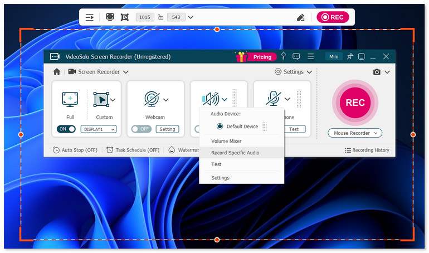429x253 pixels.
Task: Click the Watermark droplet icon
Action: [172, 150]
